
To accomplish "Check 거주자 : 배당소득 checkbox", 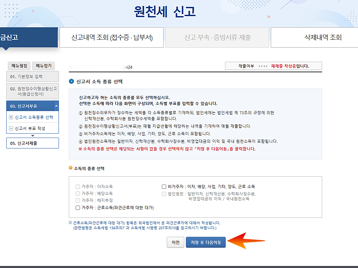I will click(78, 193).
